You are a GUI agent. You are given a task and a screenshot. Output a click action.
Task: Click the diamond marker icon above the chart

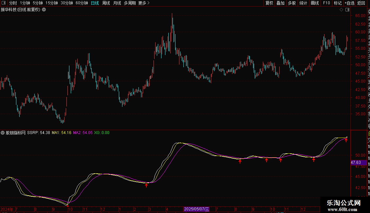tap(341, 10)
